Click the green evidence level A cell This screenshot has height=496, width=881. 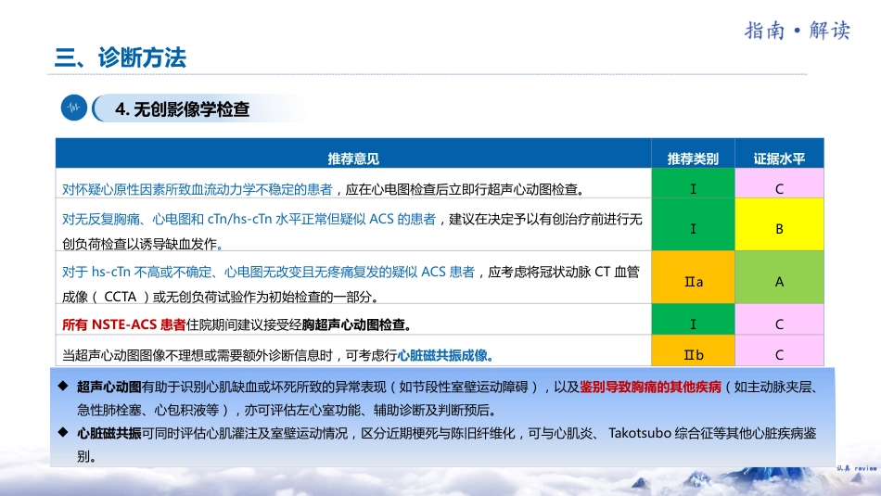coord(779,277)
